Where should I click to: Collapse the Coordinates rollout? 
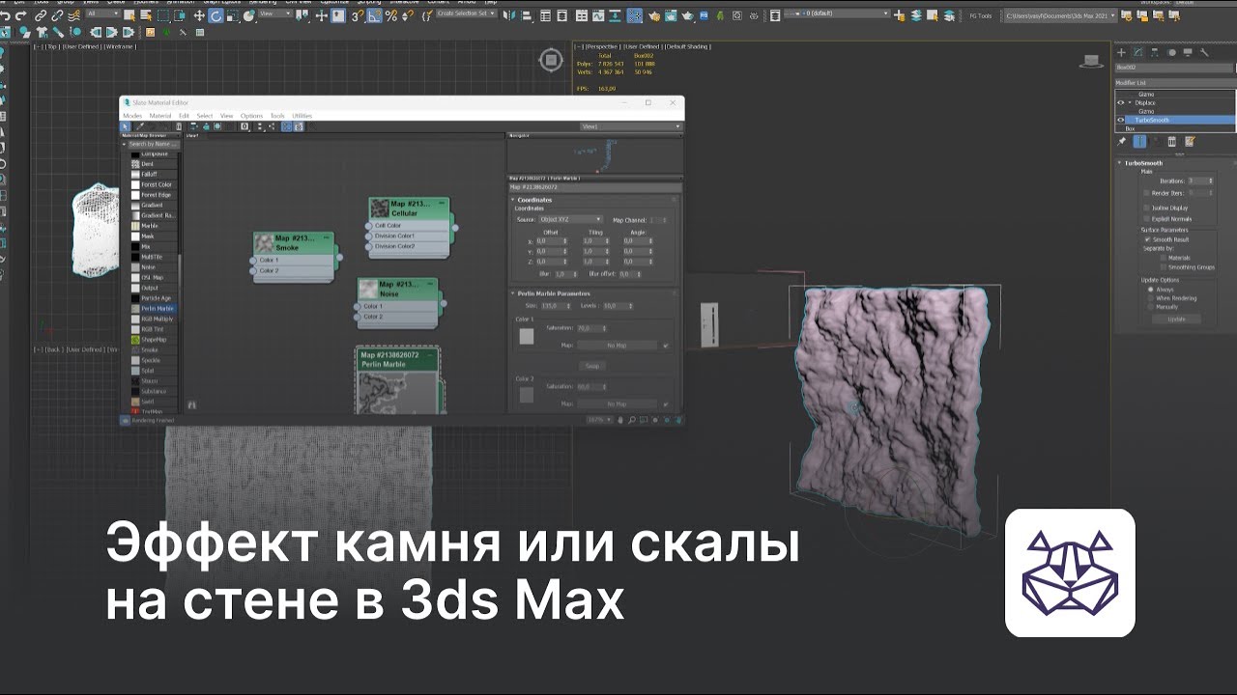point(512,200)
